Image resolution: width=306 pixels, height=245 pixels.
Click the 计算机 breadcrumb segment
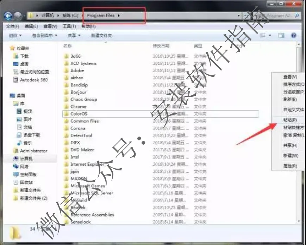click(x=48, y=15)
